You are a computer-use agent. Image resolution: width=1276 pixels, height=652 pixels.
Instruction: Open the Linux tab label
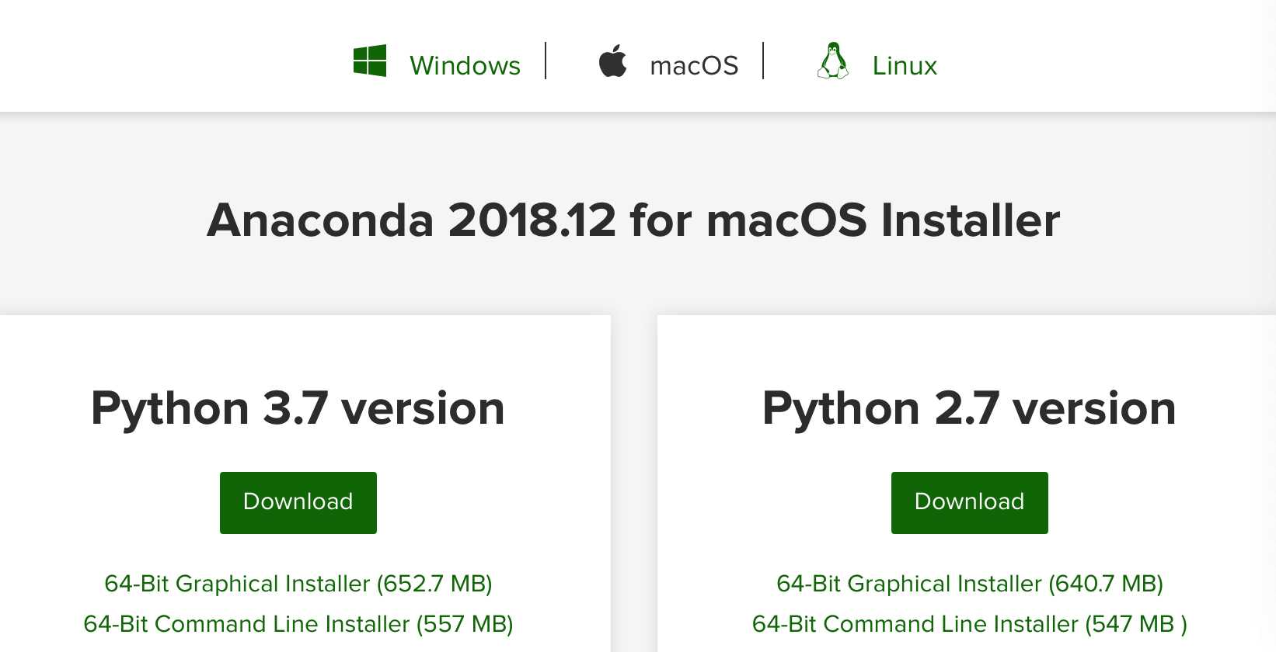tap(905, 66)
